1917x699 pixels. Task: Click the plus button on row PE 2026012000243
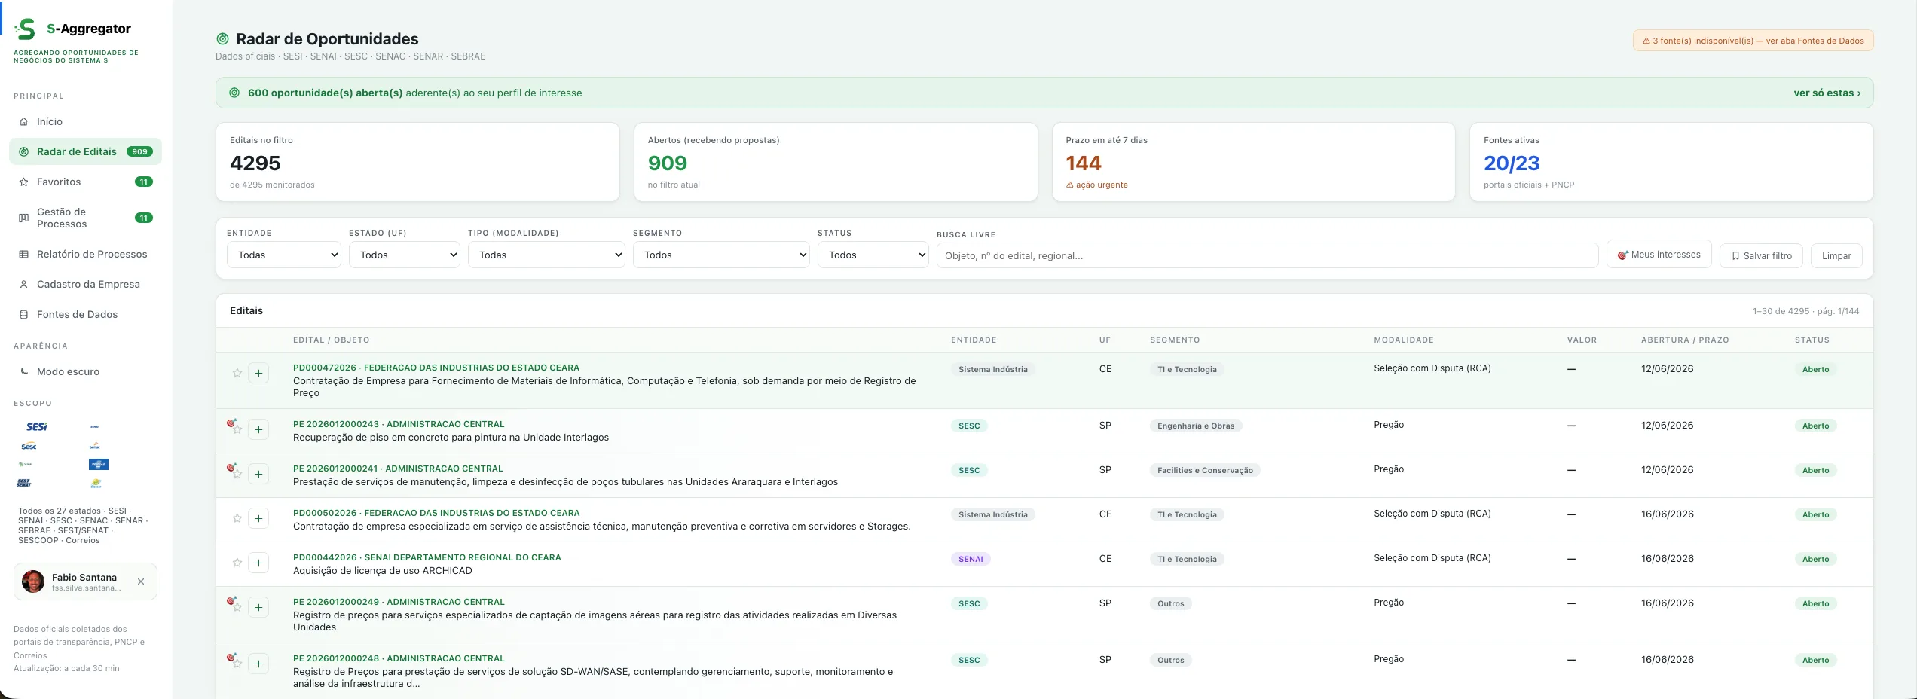coord(258,429)
